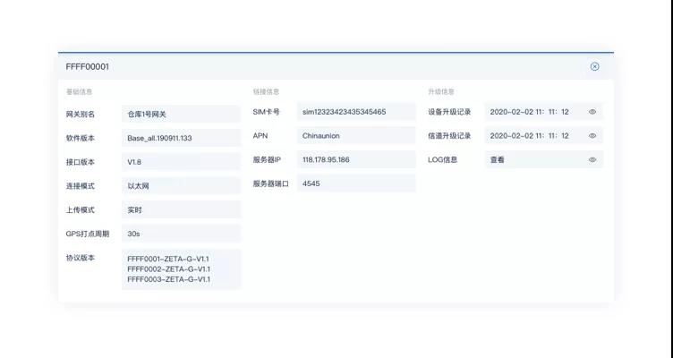This screenshot has width=673, height=358.
Task: Click the 上传模式 field 实时
Action: (x=181, y=210)
